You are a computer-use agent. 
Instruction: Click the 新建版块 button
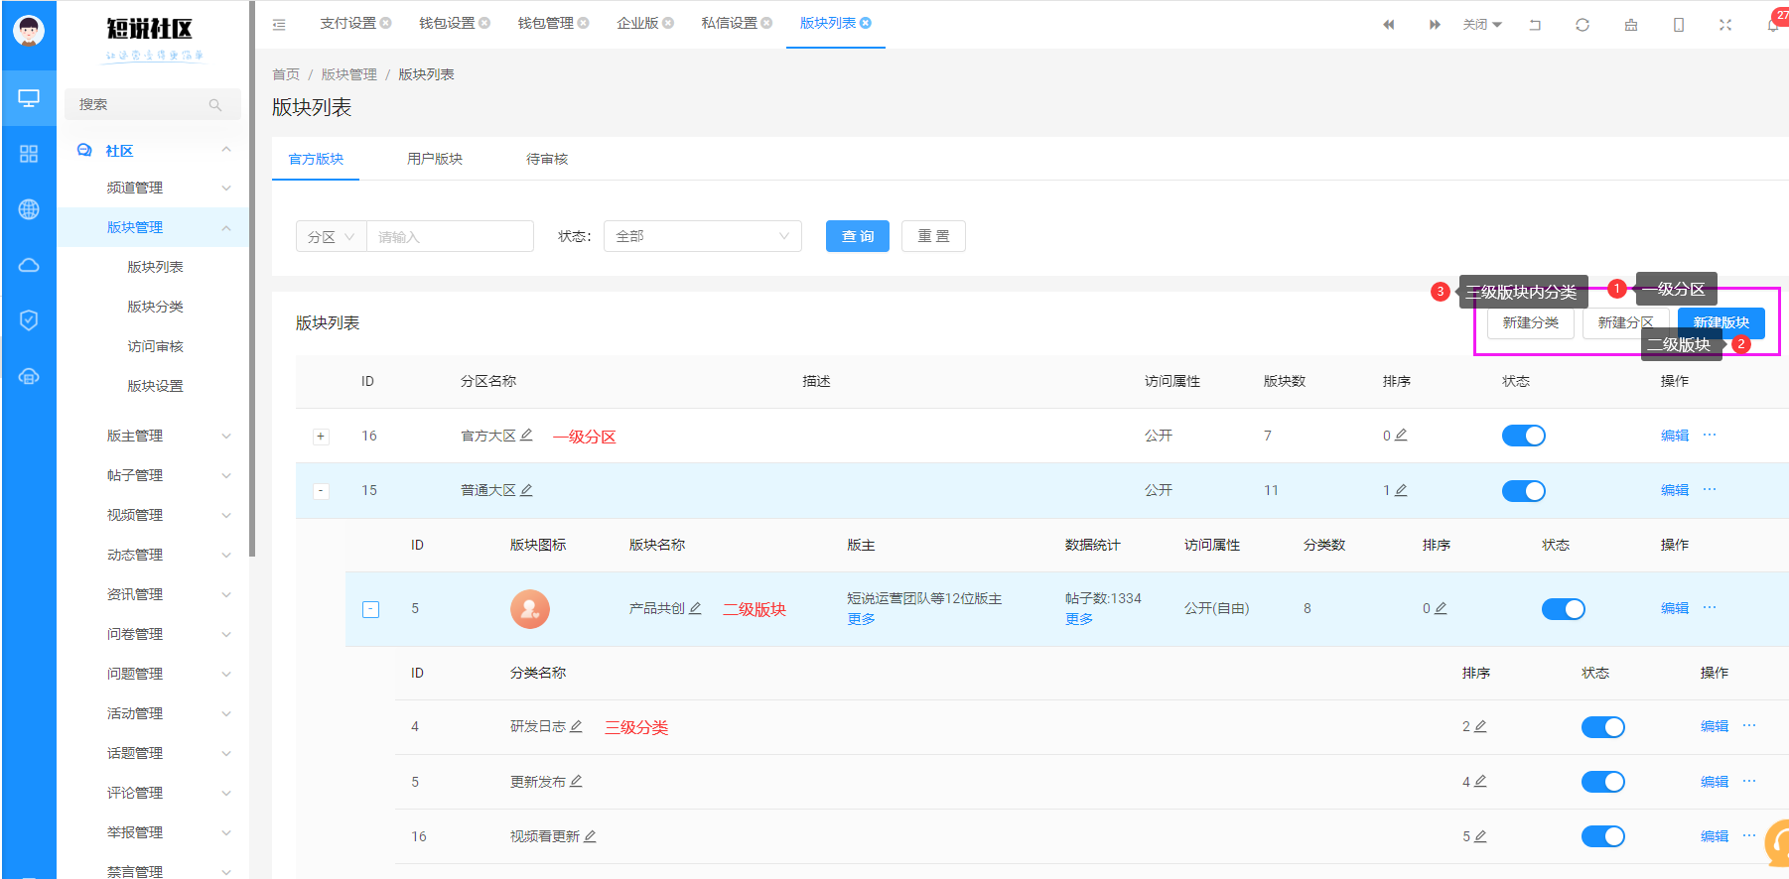(x=1721, y=322)
